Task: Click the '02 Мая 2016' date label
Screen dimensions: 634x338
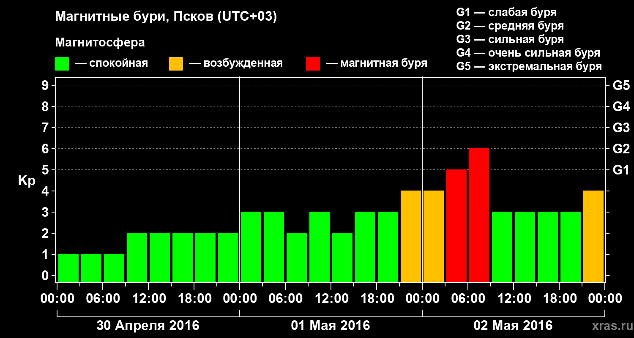Action: (513, 326)
